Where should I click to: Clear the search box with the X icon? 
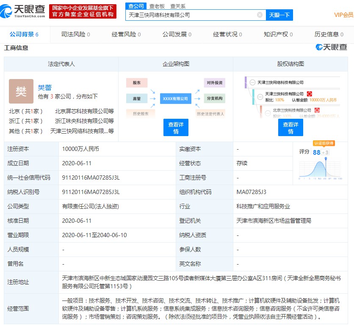260,15
